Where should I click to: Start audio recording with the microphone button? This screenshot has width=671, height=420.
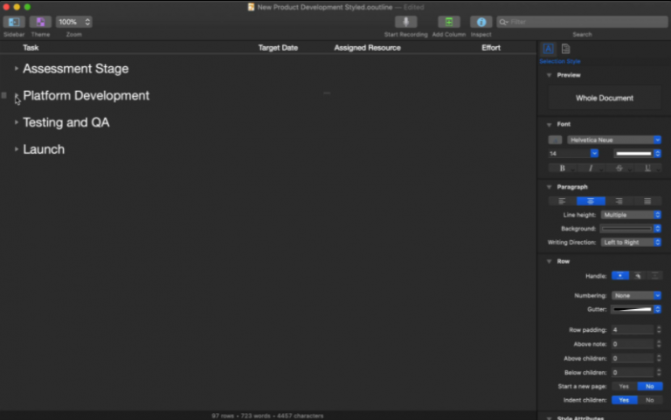click(x=405, y=22)
